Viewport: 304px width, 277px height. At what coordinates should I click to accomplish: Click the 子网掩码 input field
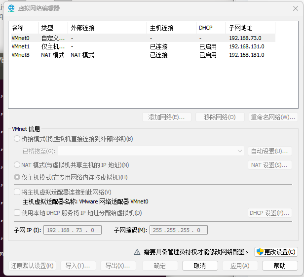pyautogui.click(x=179, y=230)
